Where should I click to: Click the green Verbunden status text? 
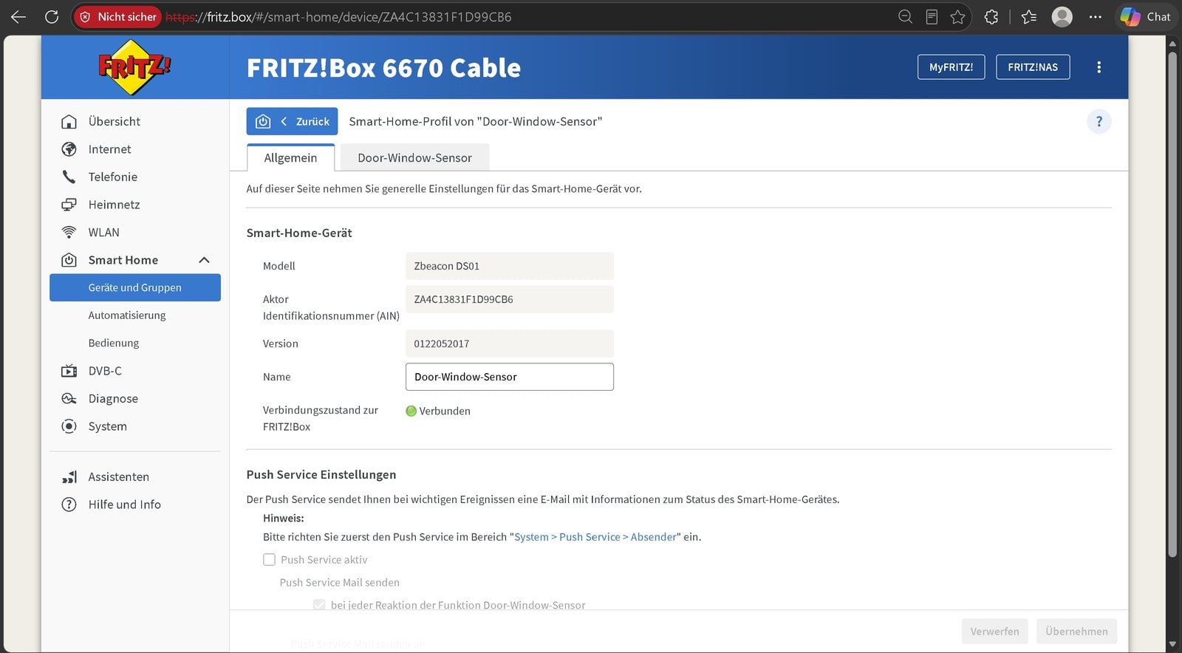pos(445,411)
